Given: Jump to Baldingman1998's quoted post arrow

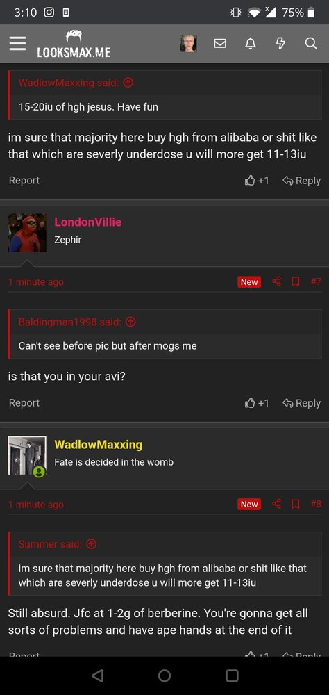Looking at the screenshot, I should 130,322.
